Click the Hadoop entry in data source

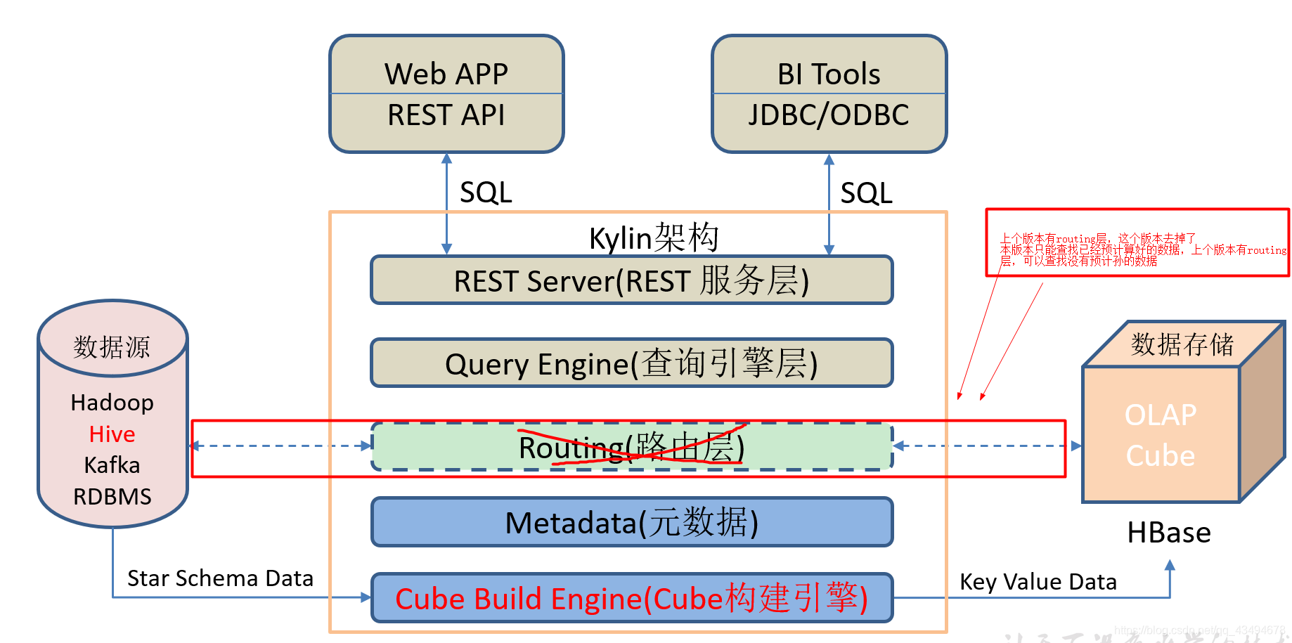tap(112, 403)
